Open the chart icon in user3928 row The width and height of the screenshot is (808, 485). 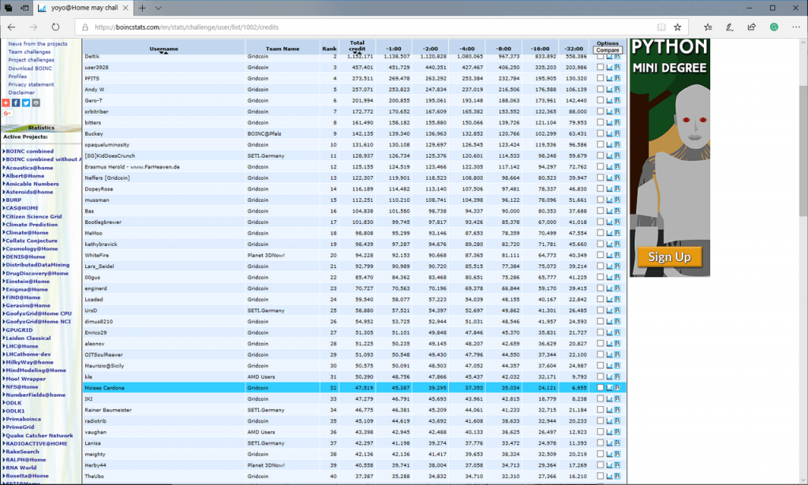(610, 68)
